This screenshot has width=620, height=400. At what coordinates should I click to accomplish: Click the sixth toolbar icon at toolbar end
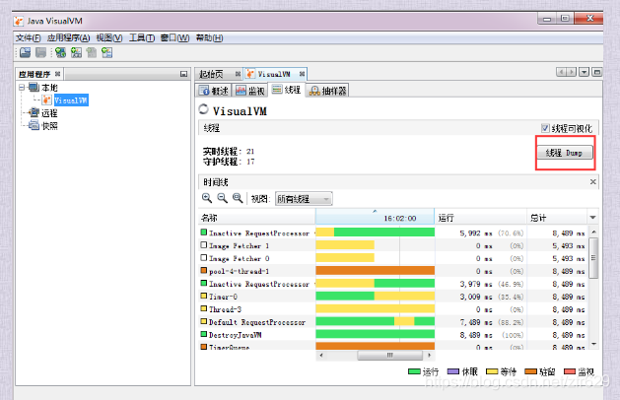click(106, 52)
